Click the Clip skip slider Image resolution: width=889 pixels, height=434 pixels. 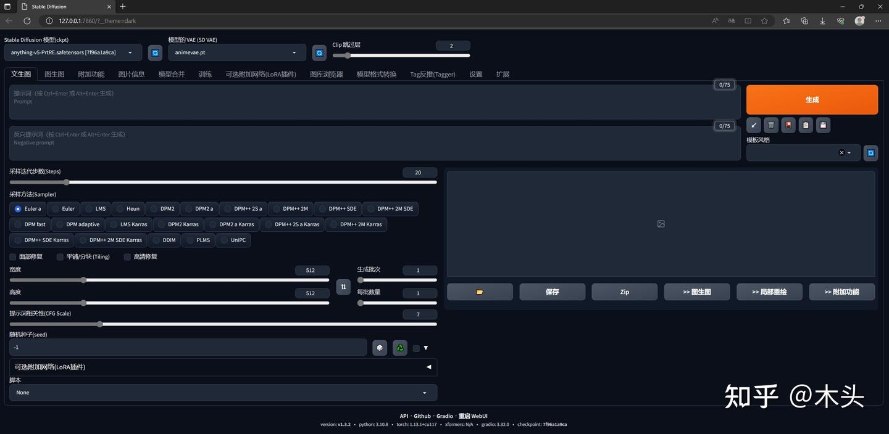tap(401, 55)
